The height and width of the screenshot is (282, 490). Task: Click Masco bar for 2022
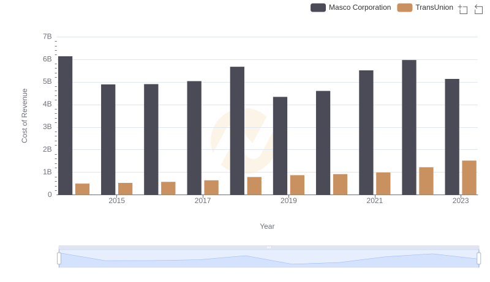[409, 128]
